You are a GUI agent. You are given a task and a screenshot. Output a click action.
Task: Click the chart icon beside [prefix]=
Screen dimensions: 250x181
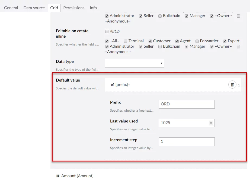pyautogui.click(x=112, y=85)
